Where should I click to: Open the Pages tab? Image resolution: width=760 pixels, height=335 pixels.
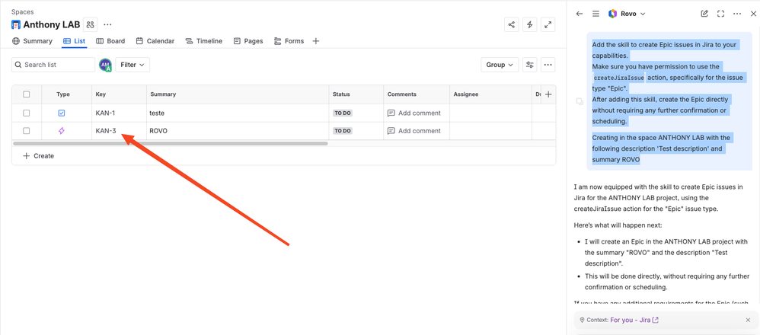(248, 41)
